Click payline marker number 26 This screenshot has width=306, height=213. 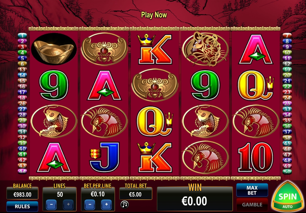[x=22, y=104]
